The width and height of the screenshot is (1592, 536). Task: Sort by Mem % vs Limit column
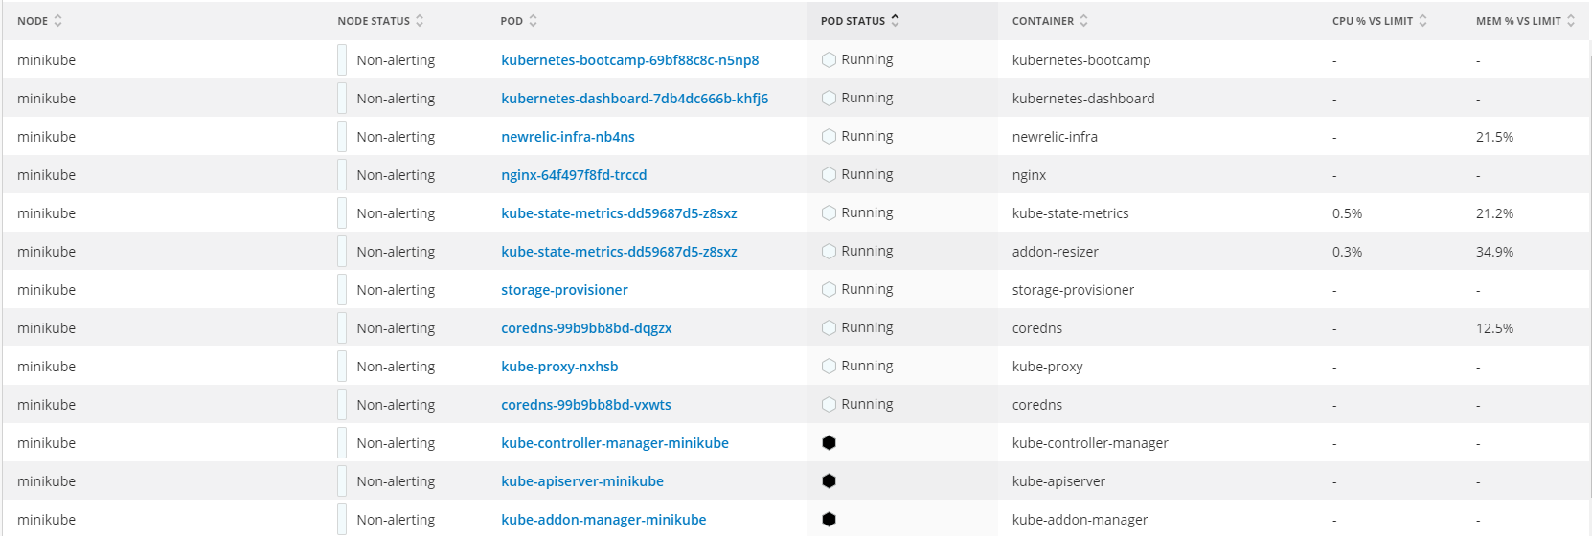(x=1525, y=21)
